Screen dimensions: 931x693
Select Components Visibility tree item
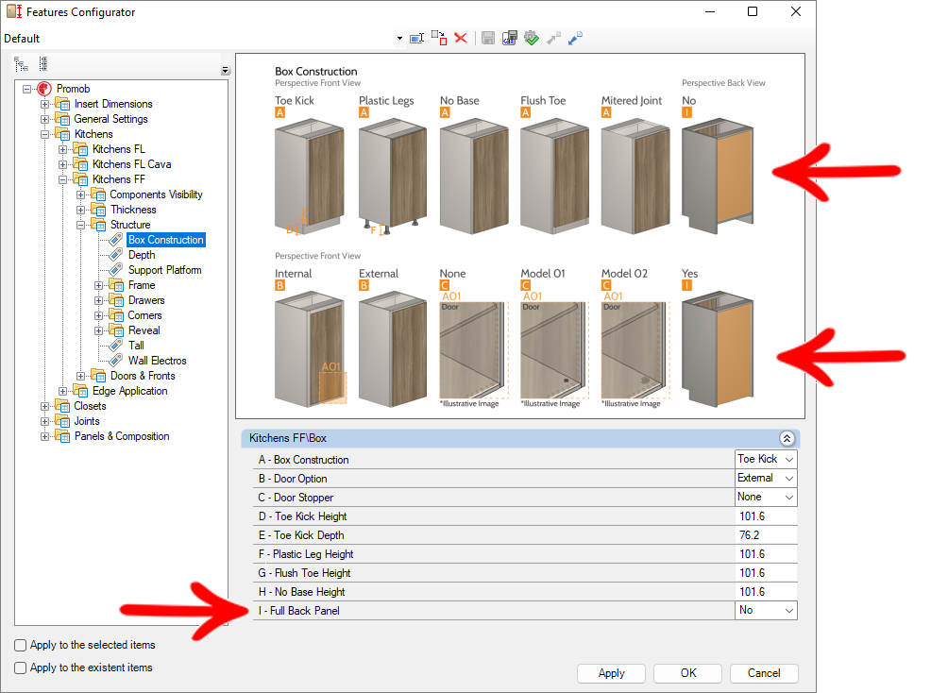pyautogui.click(x=156, y=194)
